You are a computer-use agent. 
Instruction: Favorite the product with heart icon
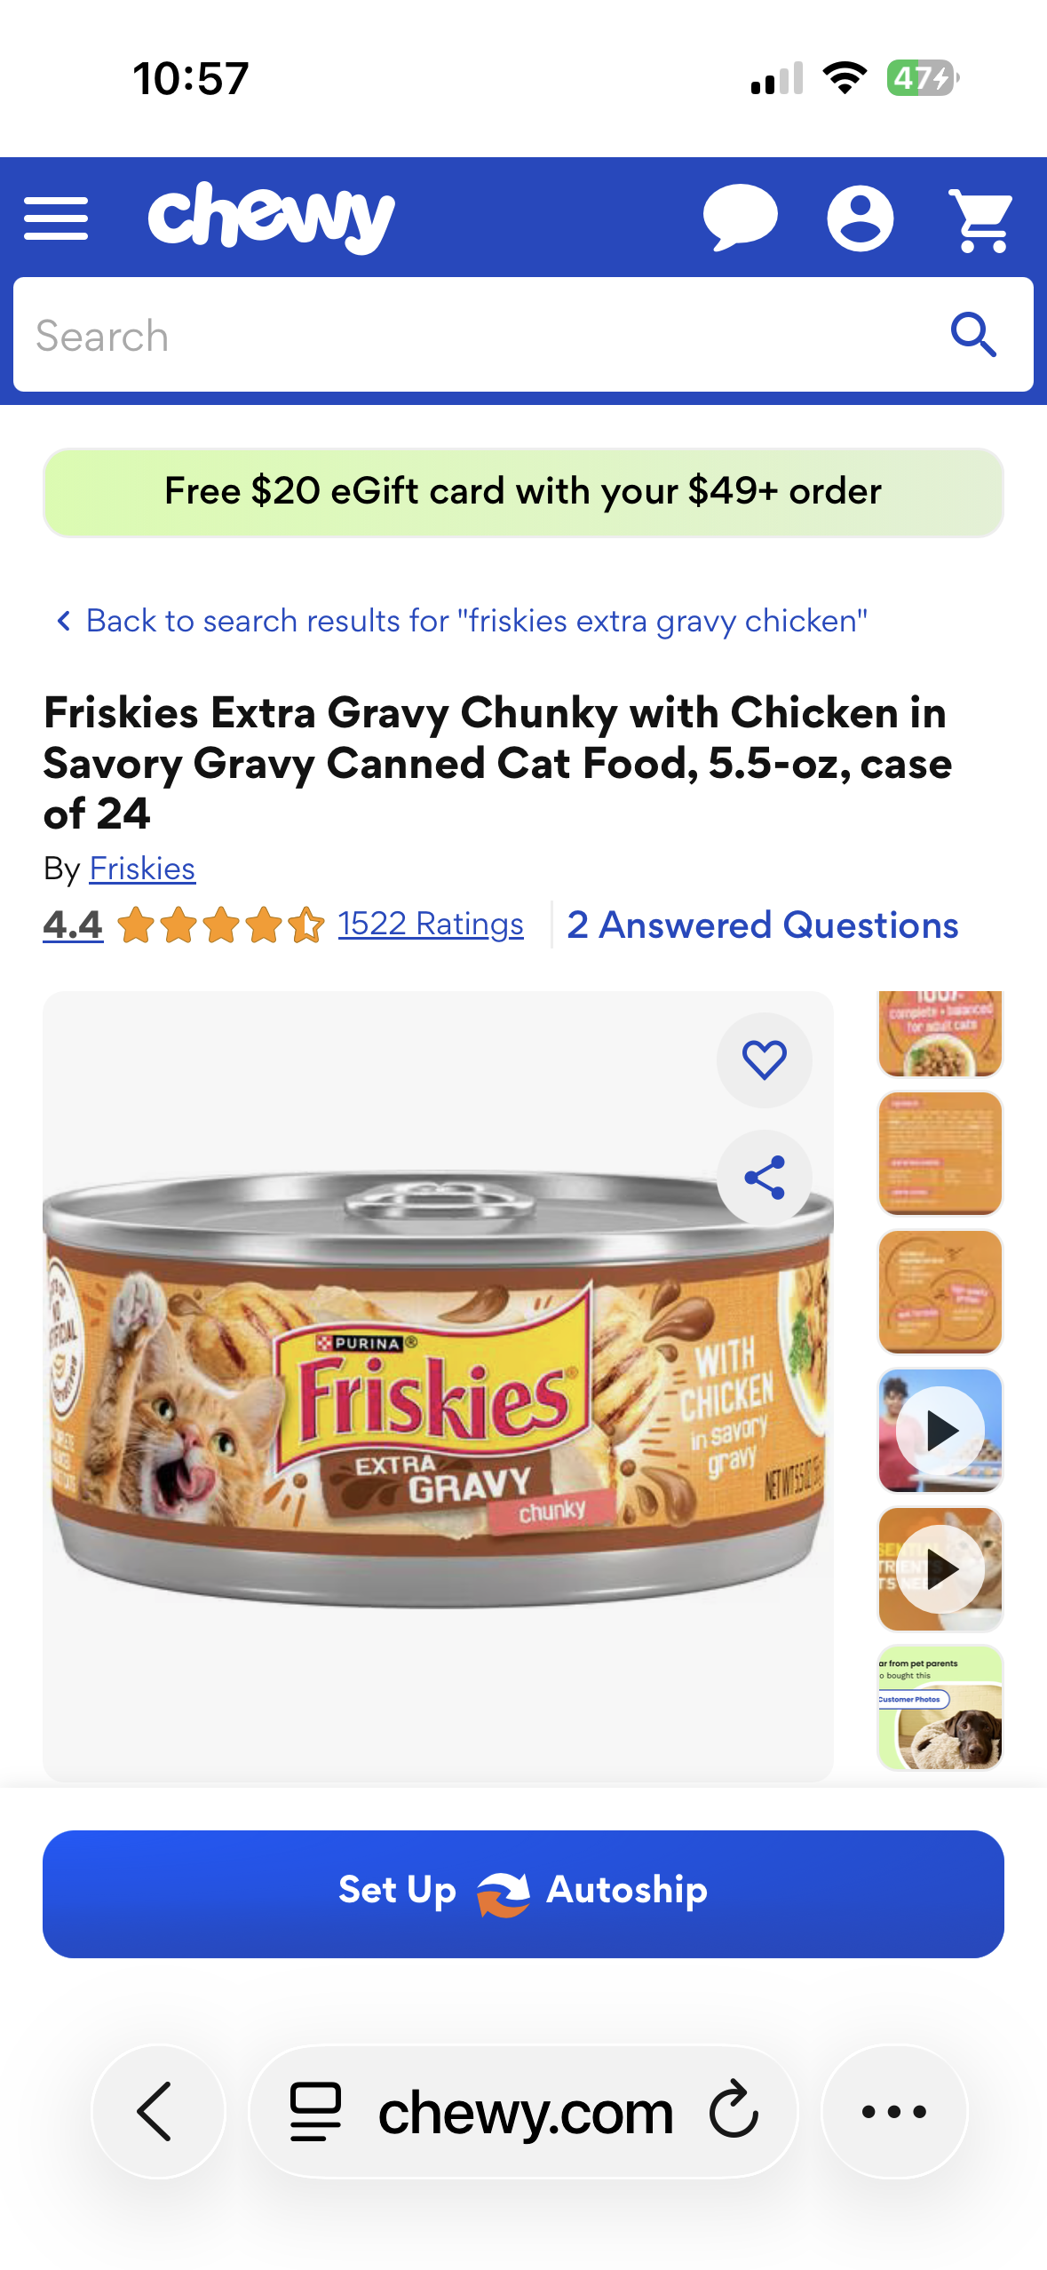[x=764, y=1060]
